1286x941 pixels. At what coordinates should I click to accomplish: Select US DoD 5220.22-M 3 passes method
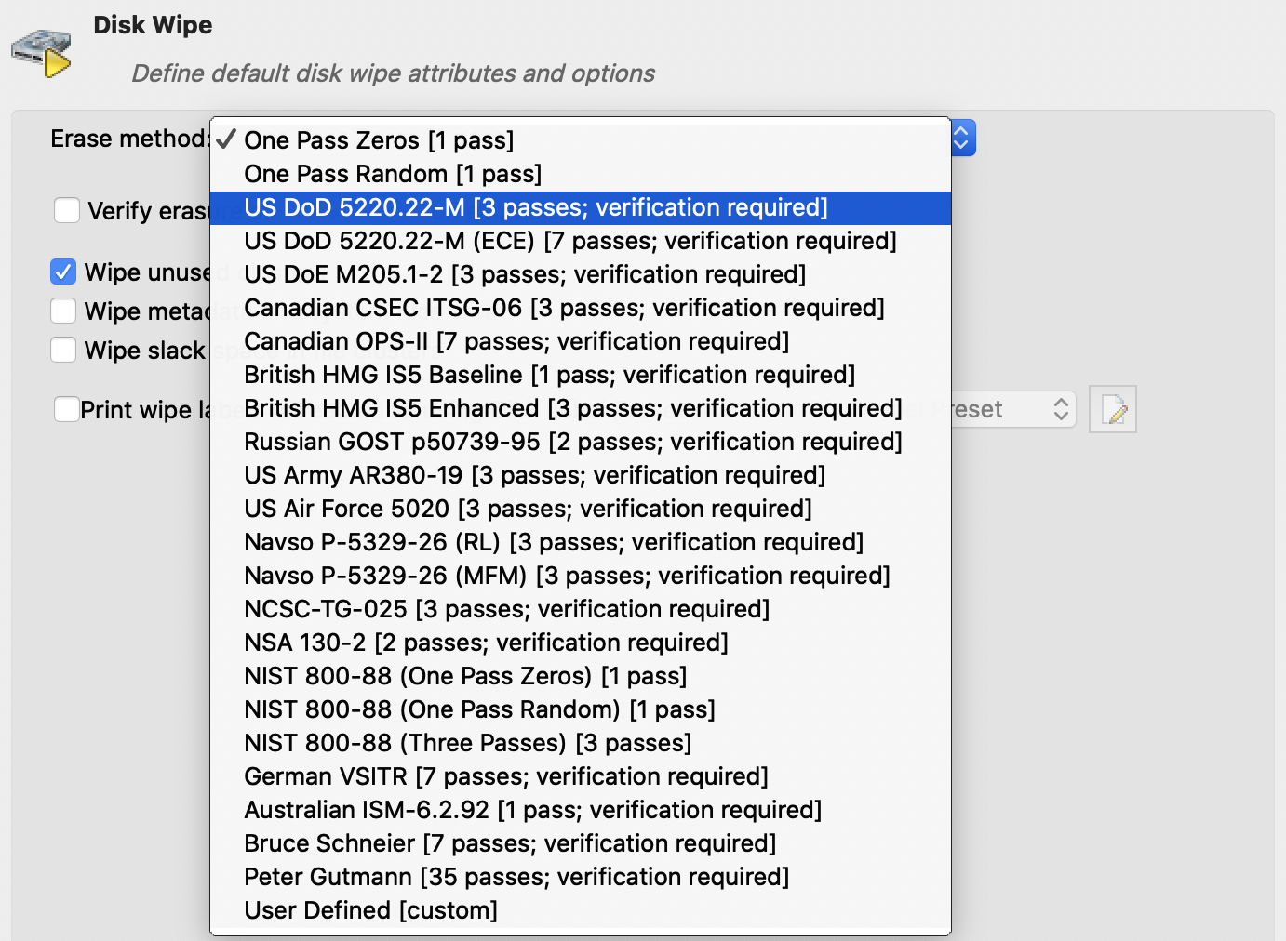[x=535, y=207]
